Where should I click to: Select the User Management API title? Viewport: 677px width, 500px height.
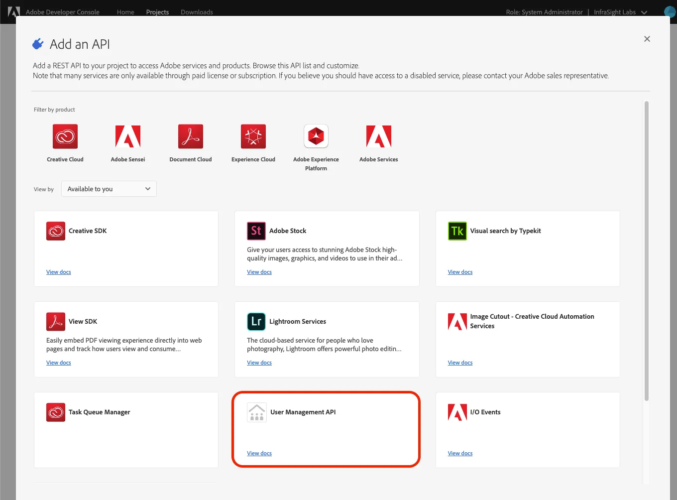303,412
